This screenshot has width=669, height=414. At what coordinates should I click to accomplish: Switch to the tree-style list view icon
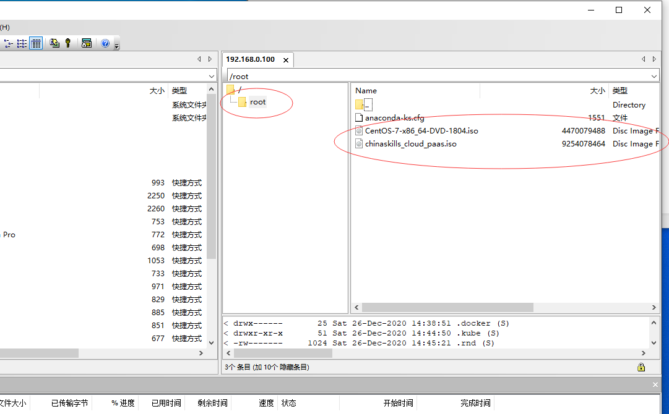click(x=9, y=43)
